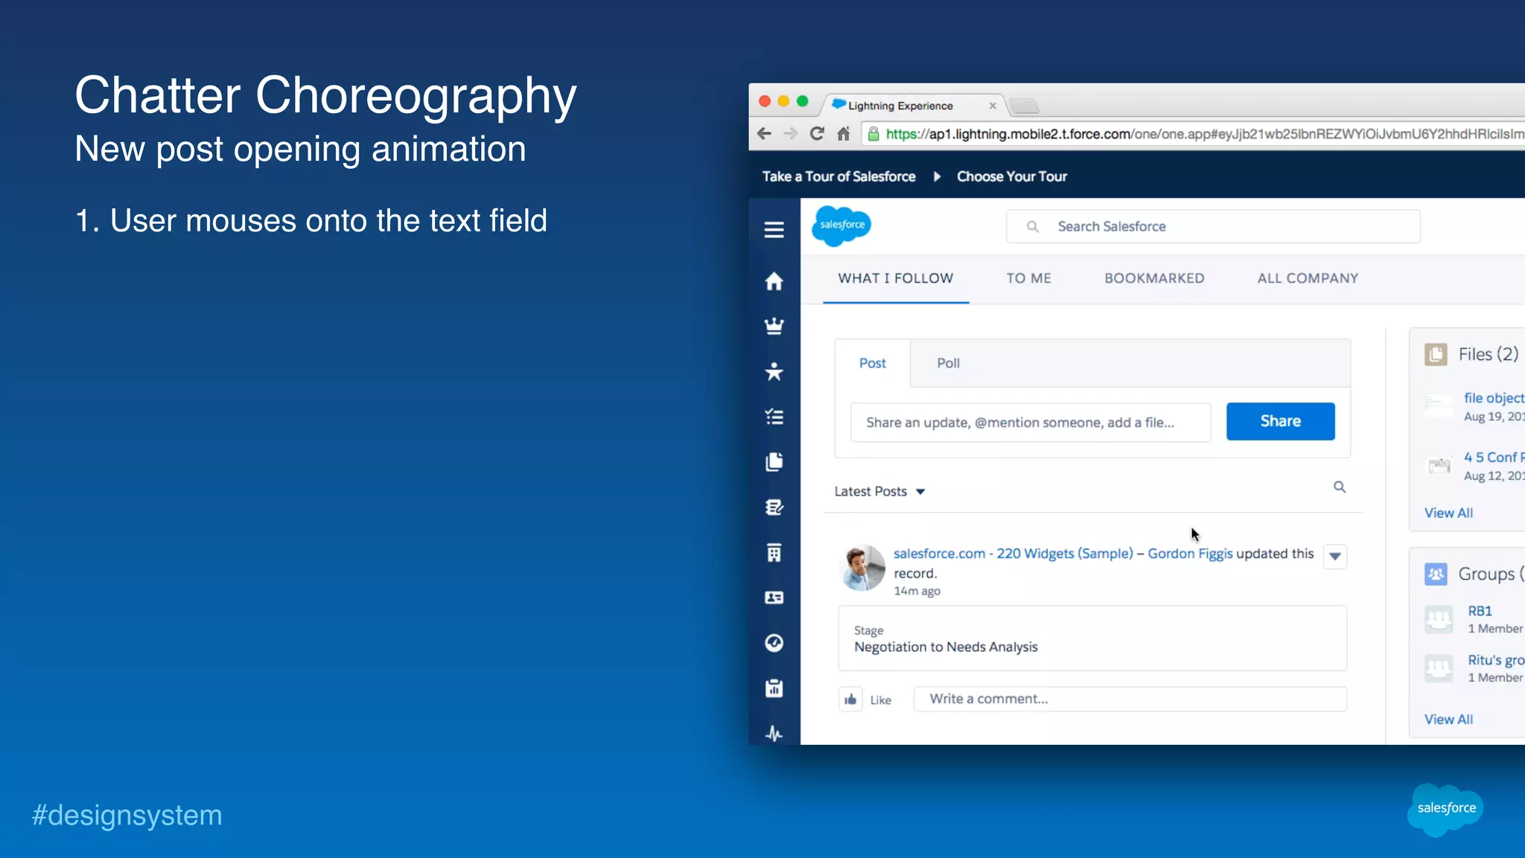Open the Latest Posts sort dropdown
Image resolution: width=1525 pixels, height=858 pixels.
point(879,491)
